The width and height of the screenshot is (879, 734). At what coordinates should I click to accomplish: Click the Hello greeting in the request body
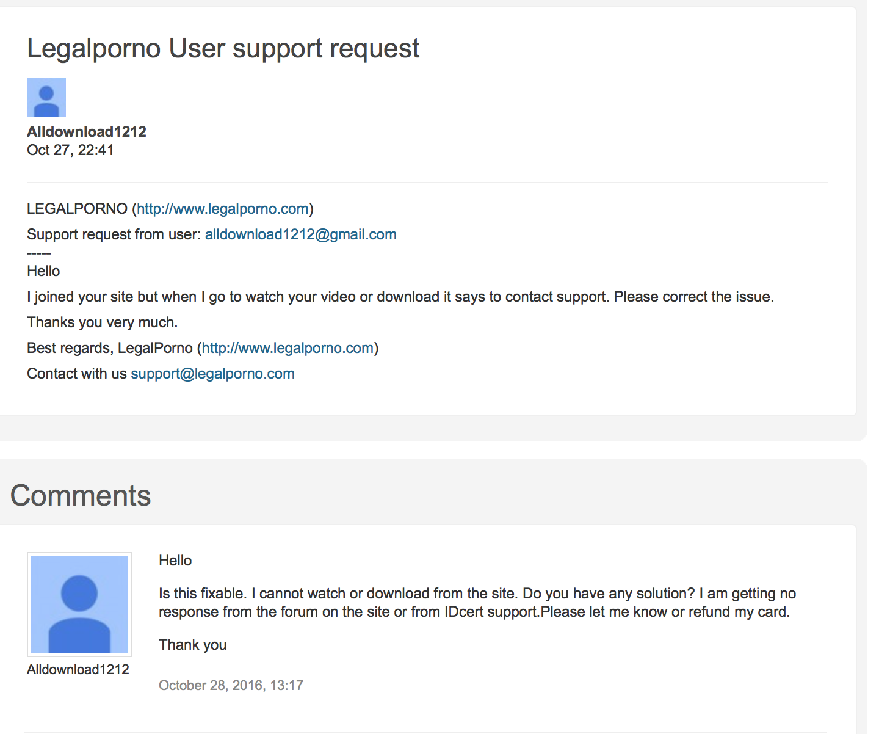click(43, 271)
